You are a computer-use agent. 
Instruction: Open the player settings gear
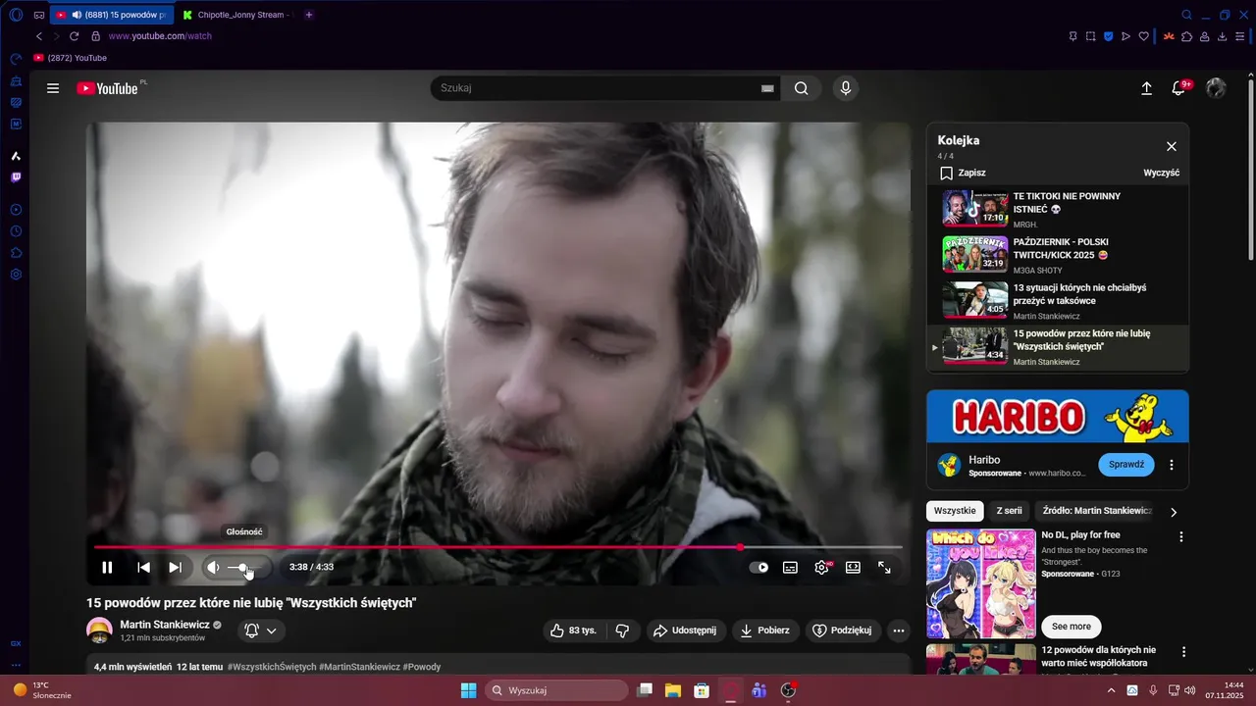[821, 567]
